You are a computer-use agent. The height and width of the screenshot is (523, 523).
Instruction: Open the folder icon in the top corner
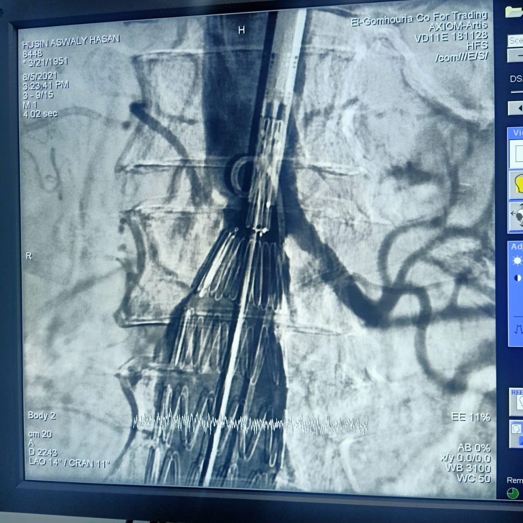tap(514, 11)
